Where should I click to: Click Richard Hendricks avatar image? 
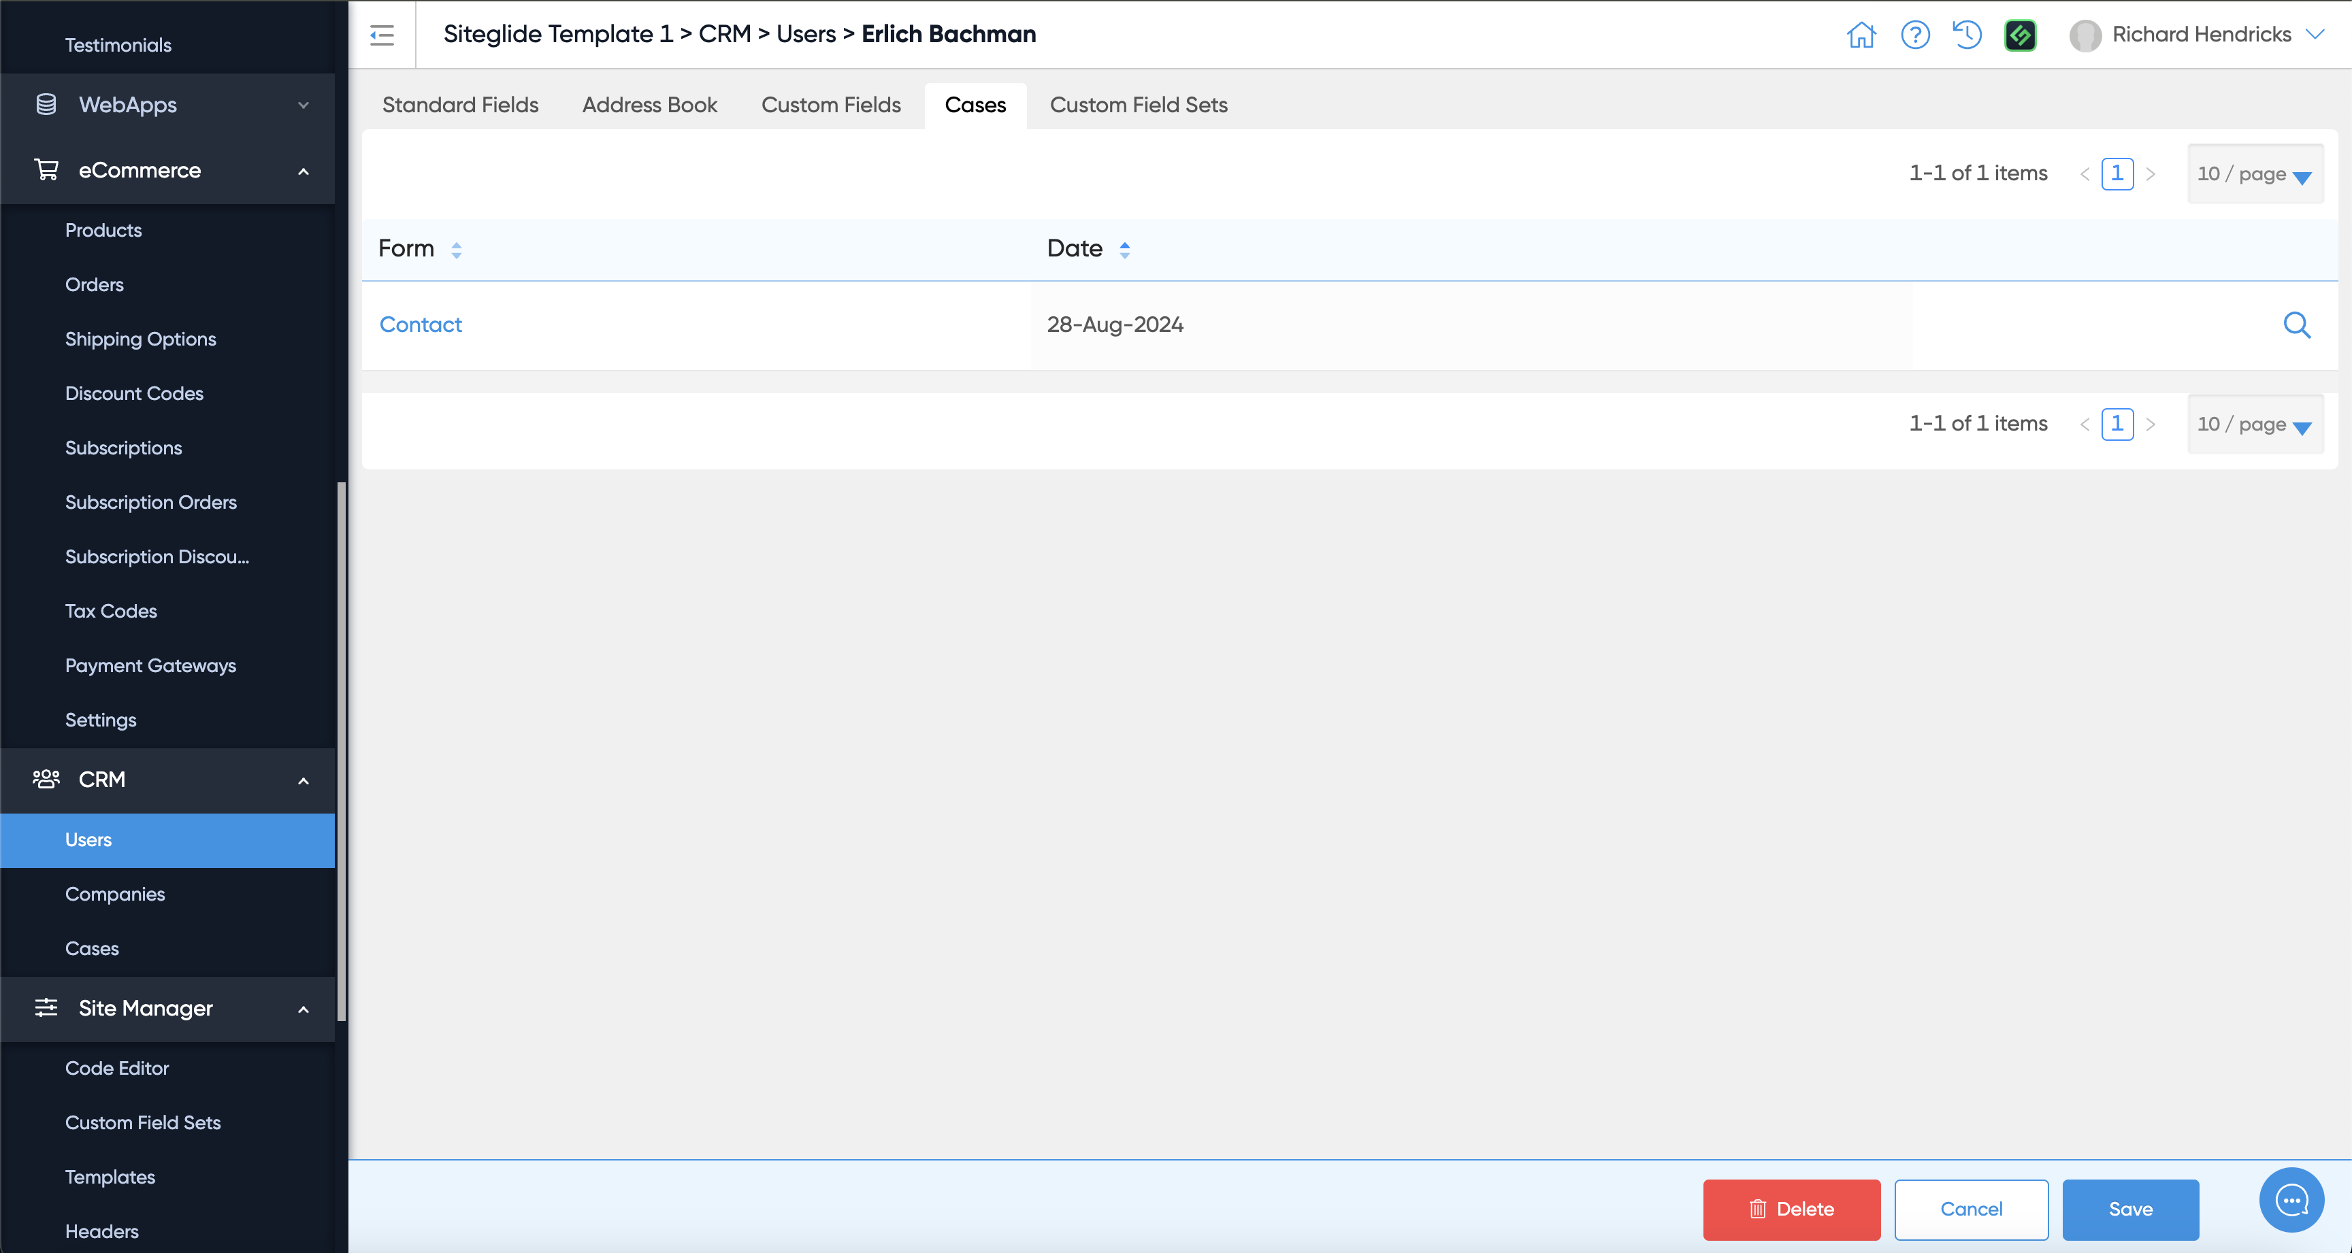(2085, 35)
